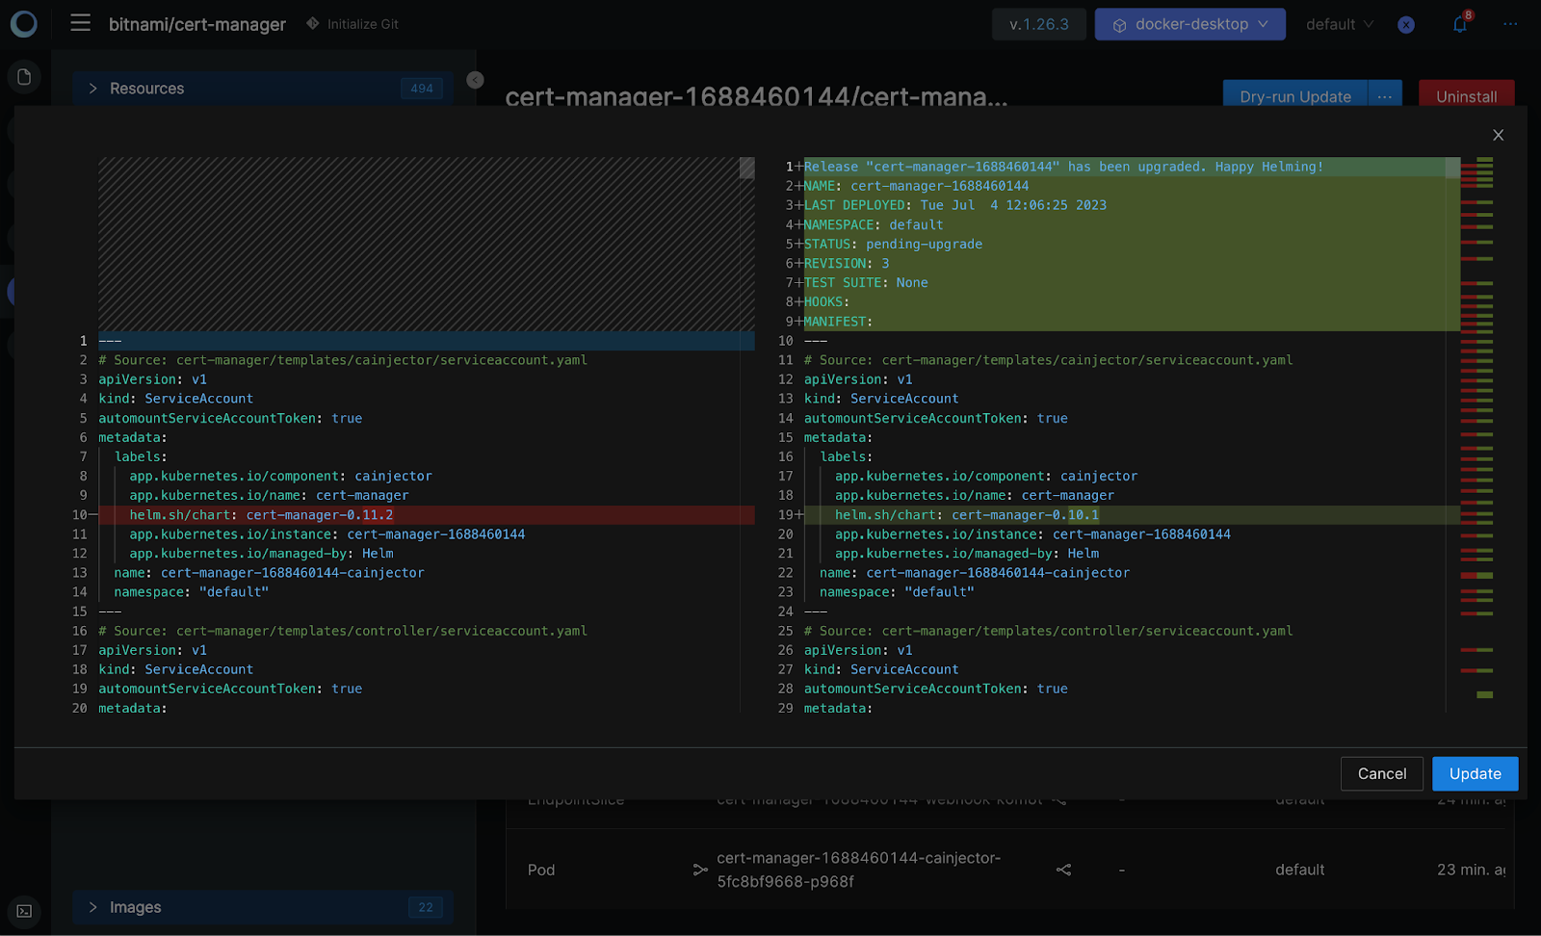
Task: Click the Monokle logo icon
Action: (x=24, y=24)
